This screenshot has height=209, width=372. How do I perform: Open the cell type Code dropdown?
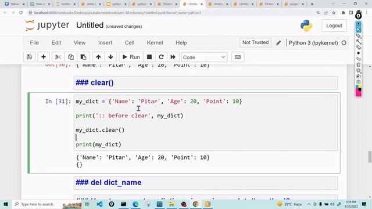click(204, 57)
